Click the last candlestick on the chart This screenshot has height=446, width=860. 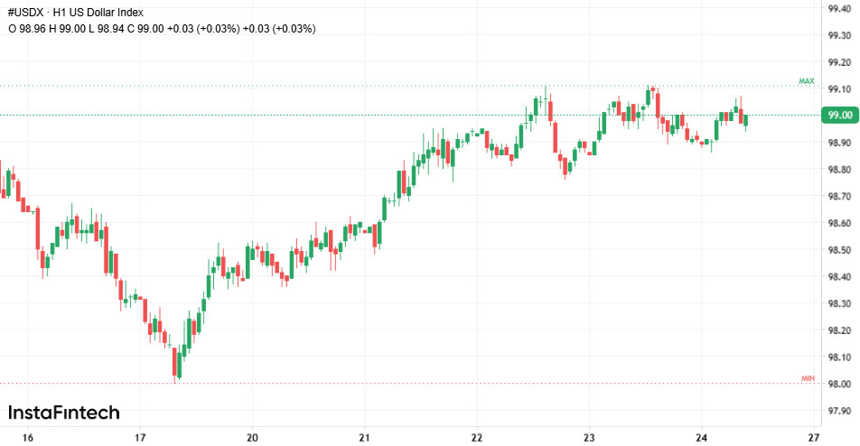(x=745, y=121)
